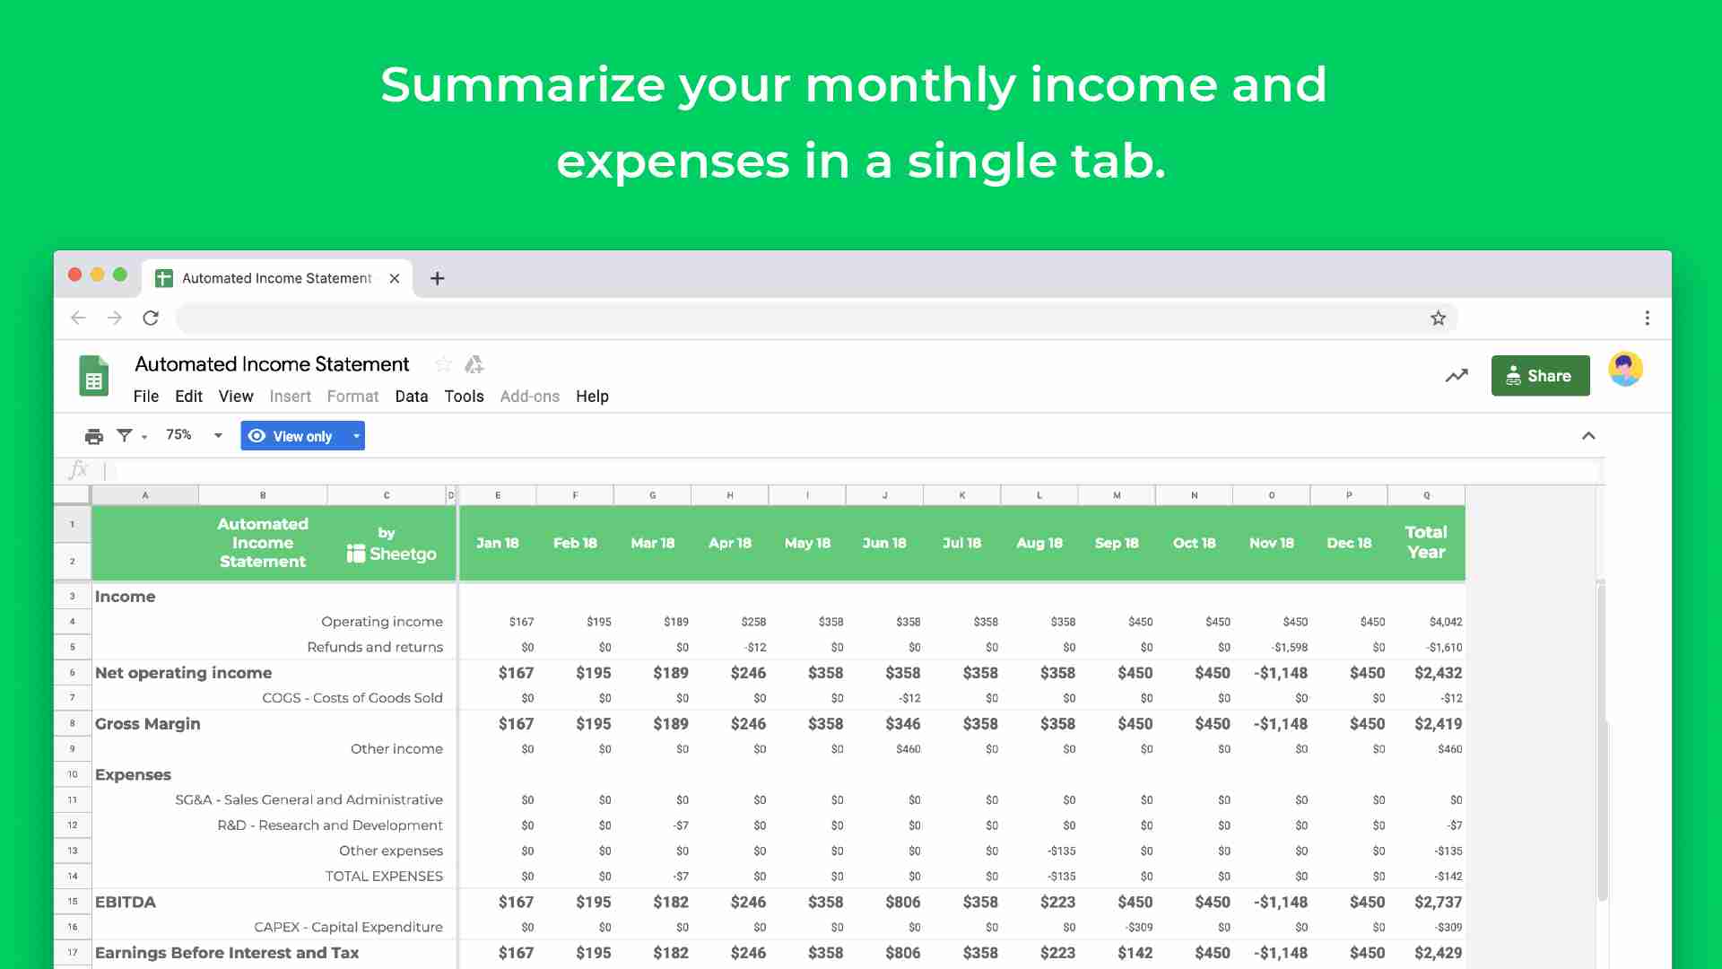Click the print icon in toolbar

92,435
